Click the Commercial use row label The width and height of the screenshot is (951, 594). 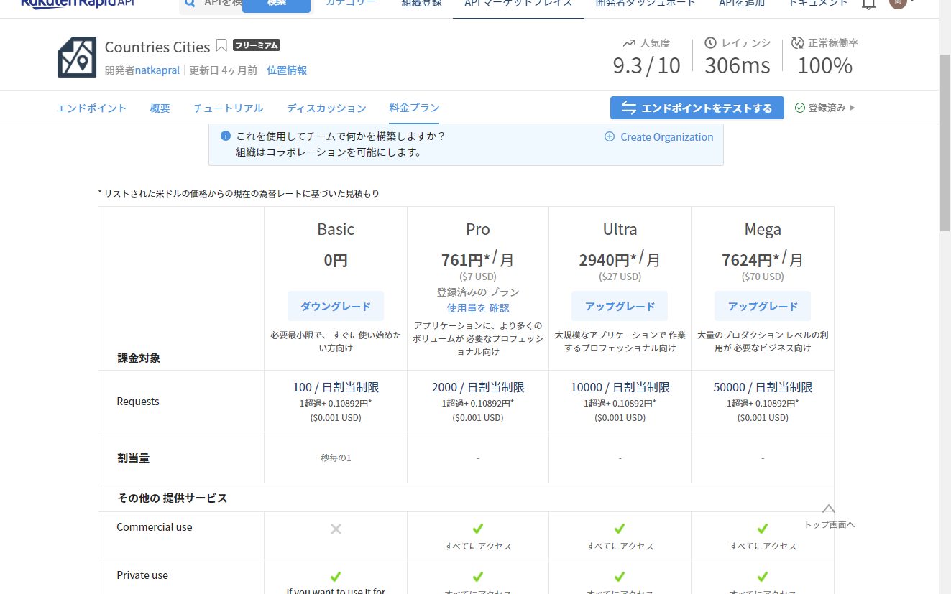155,527
